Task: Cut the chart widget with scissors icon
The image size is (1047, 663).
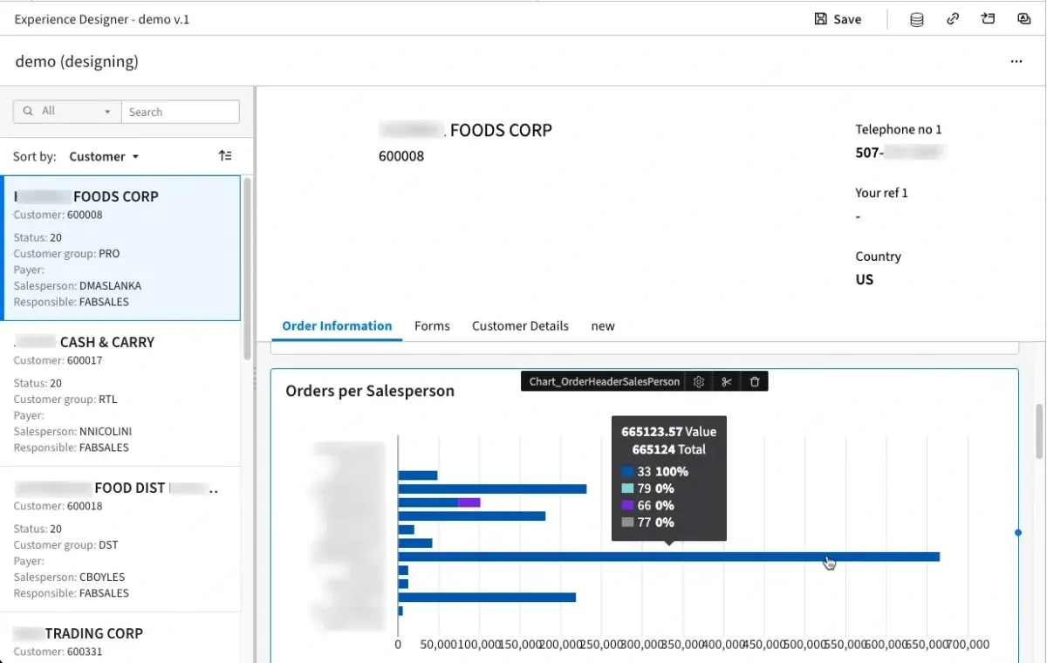Action: 726,382
